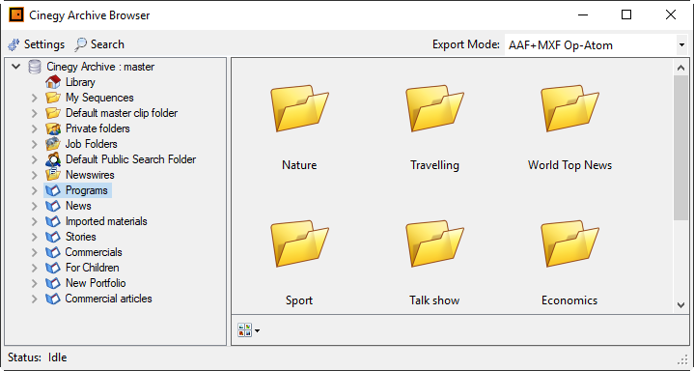Image resolution: width=694 pixels, height=371 pixels.
Task: Expand the Programs tree node
Action: (x=34, y=190)
